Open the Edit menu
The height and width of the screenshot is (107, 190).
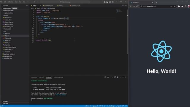coord(5,2)
